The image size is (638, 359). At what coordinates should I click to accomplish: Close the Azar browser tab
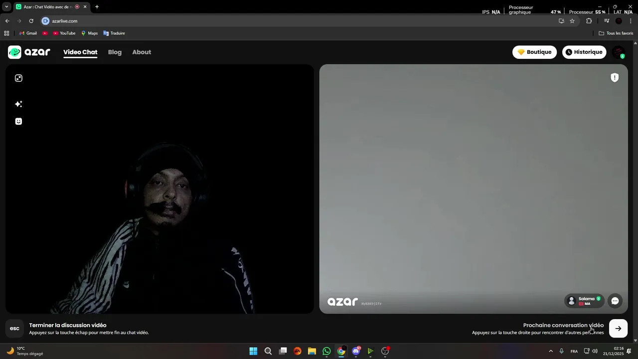[x=85, y=6]
